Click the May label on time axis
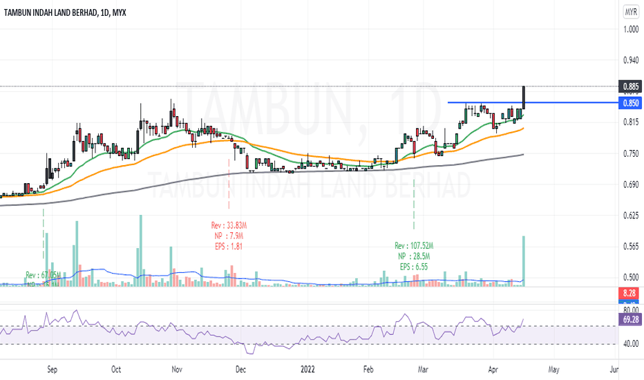 point(553,370)
